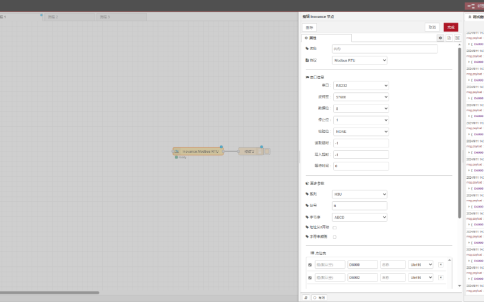Switch to the properties tab in editor
The height and width of the screenshot is (302, 484).
(326, 37)
